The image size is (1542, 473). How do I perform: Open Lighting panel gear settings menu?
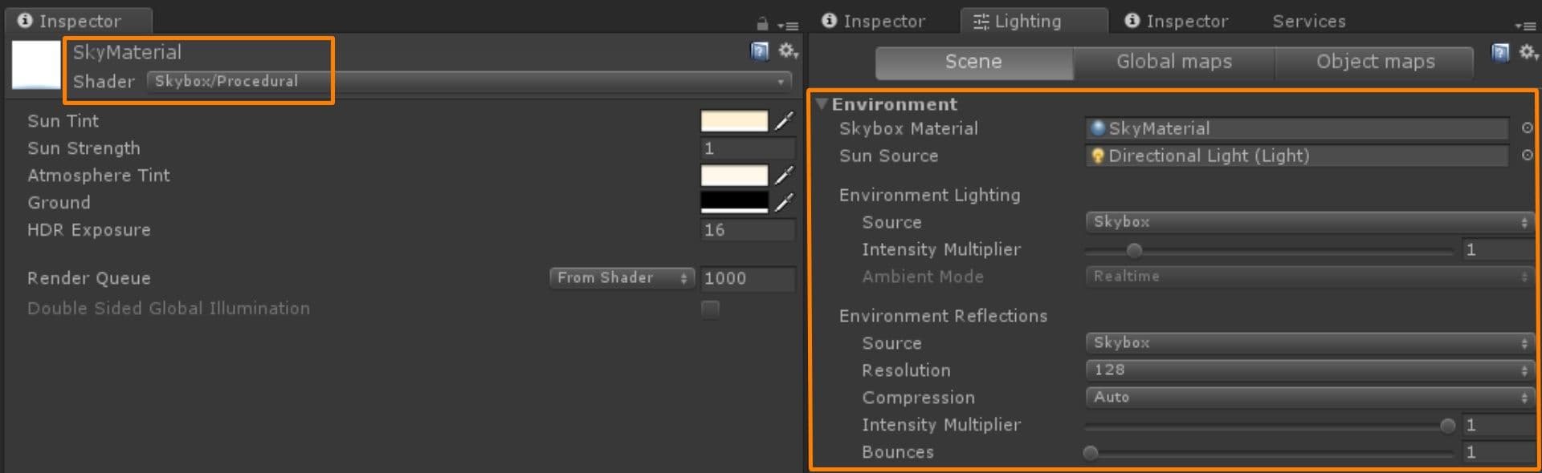pyautogui.click(x=1528, y=53)
